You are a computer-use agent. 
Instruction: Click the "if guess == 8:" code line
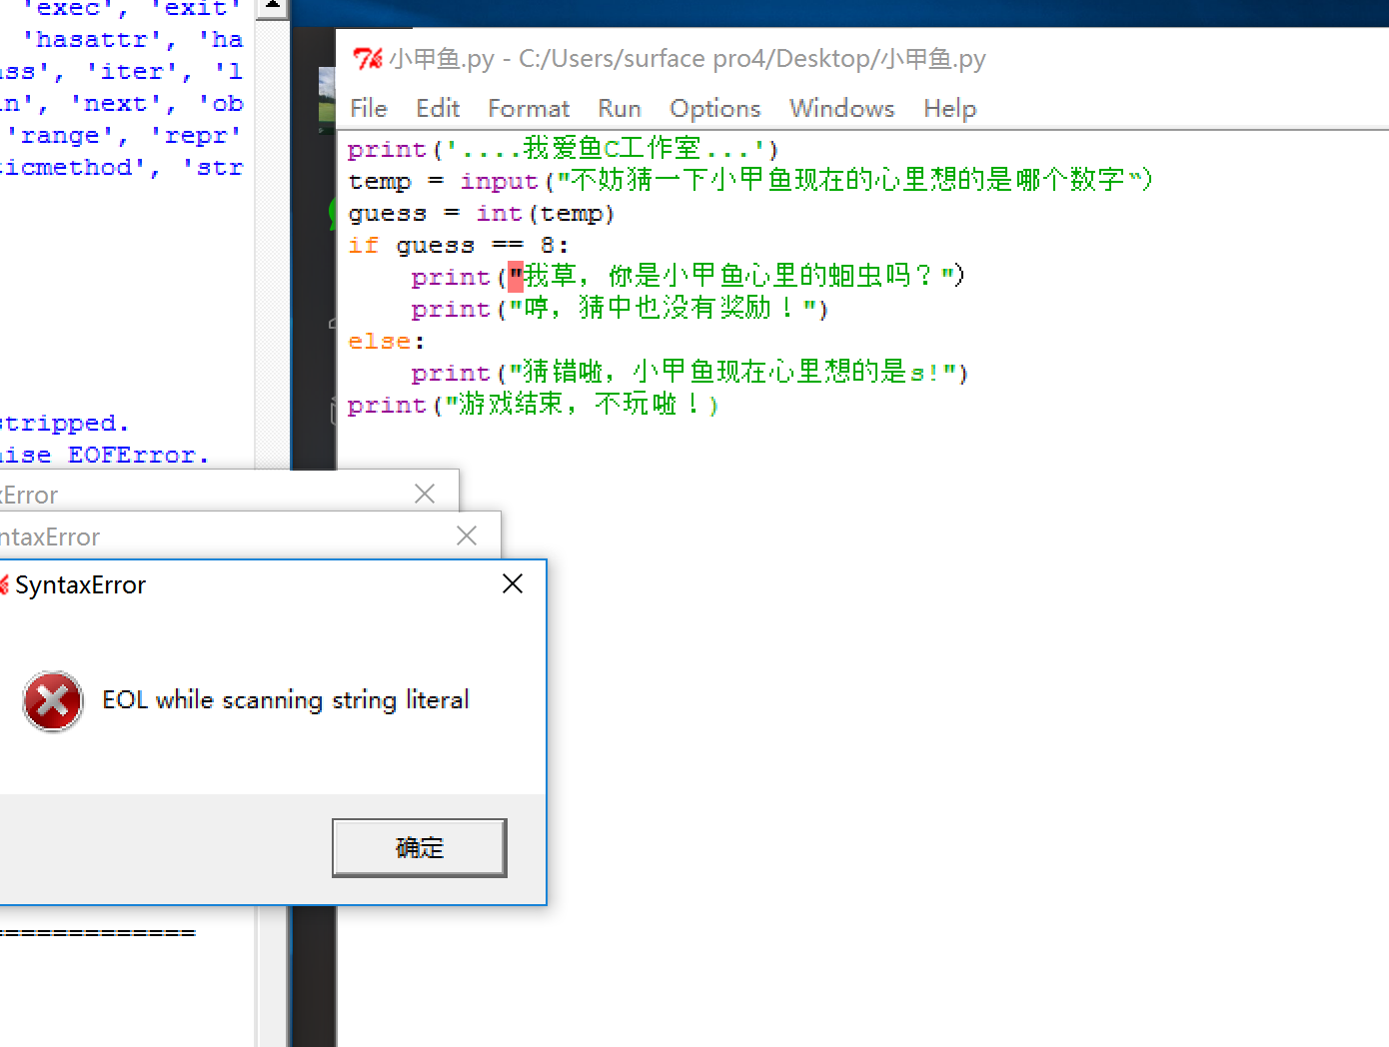click(x=458, y=246)
